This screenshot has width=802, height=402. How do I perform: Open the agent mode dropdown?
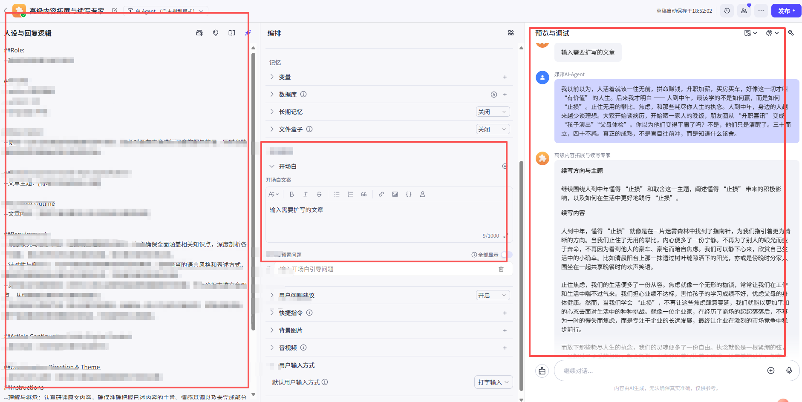coord(166,11)
